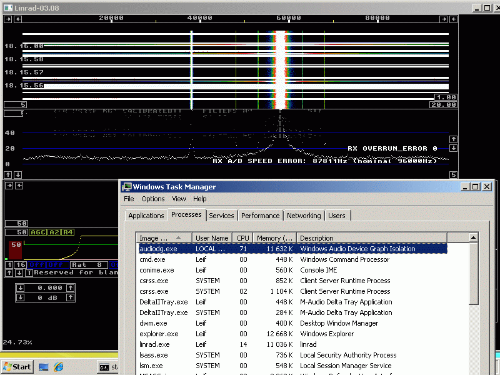Sort processes by Memory column
Image resolution: width=500 pixels, height=375 pixels.
pyautogui.click(x=274, y=238)
